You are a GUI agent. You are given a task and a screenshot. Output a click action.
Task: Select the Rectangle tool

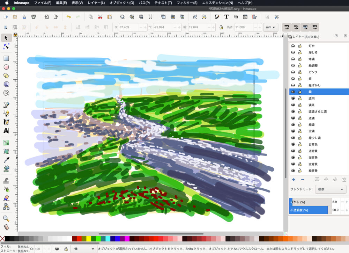6,58
